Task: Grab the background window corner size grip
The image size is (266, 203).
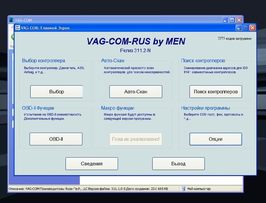Action: pyautogui.click(x=241, y=189)
